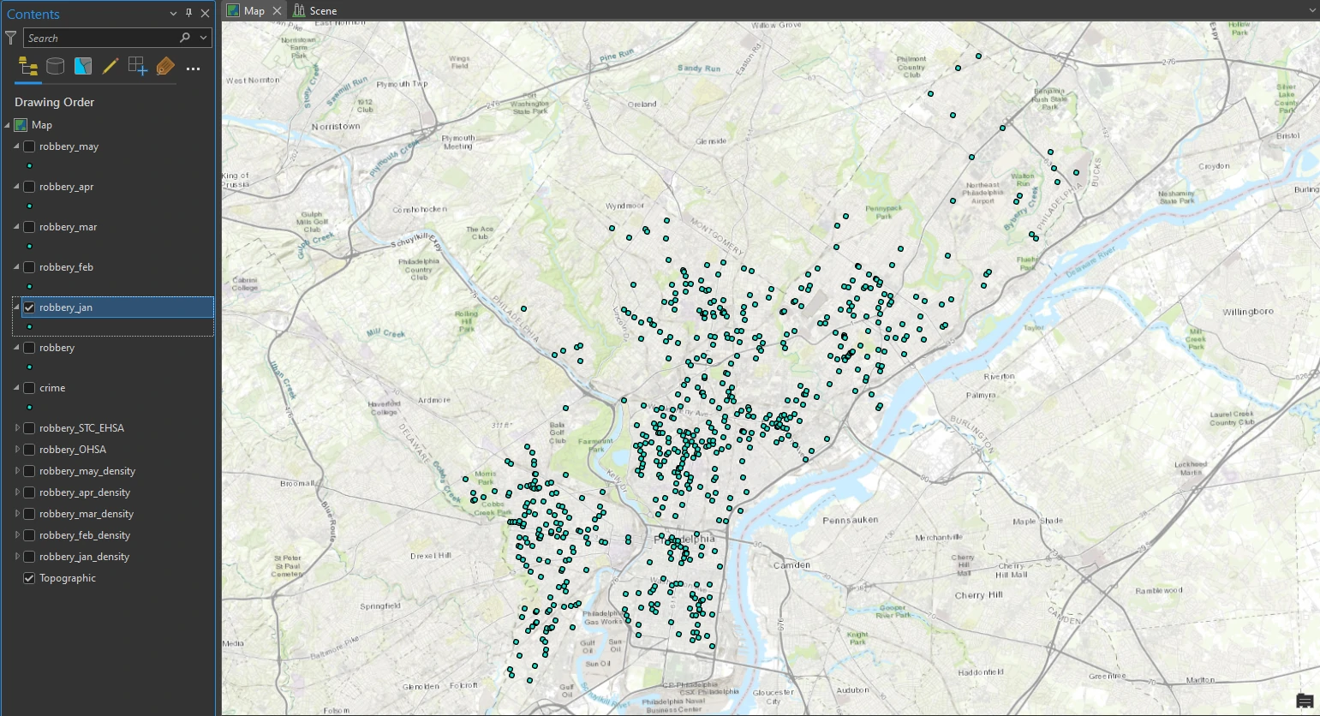The width and height of the screenshot is (1320, 716).
Task: Click the search magnifier icon
Action: [x=184, y=38]
